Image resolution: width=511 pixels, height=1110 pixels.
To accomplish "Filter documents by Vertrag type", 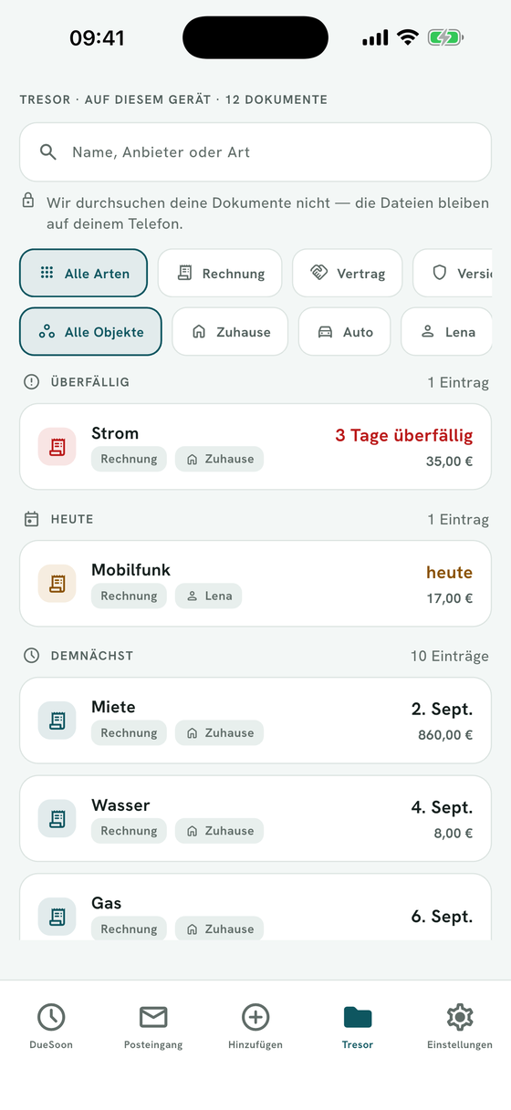I will [x=348, y=273].
